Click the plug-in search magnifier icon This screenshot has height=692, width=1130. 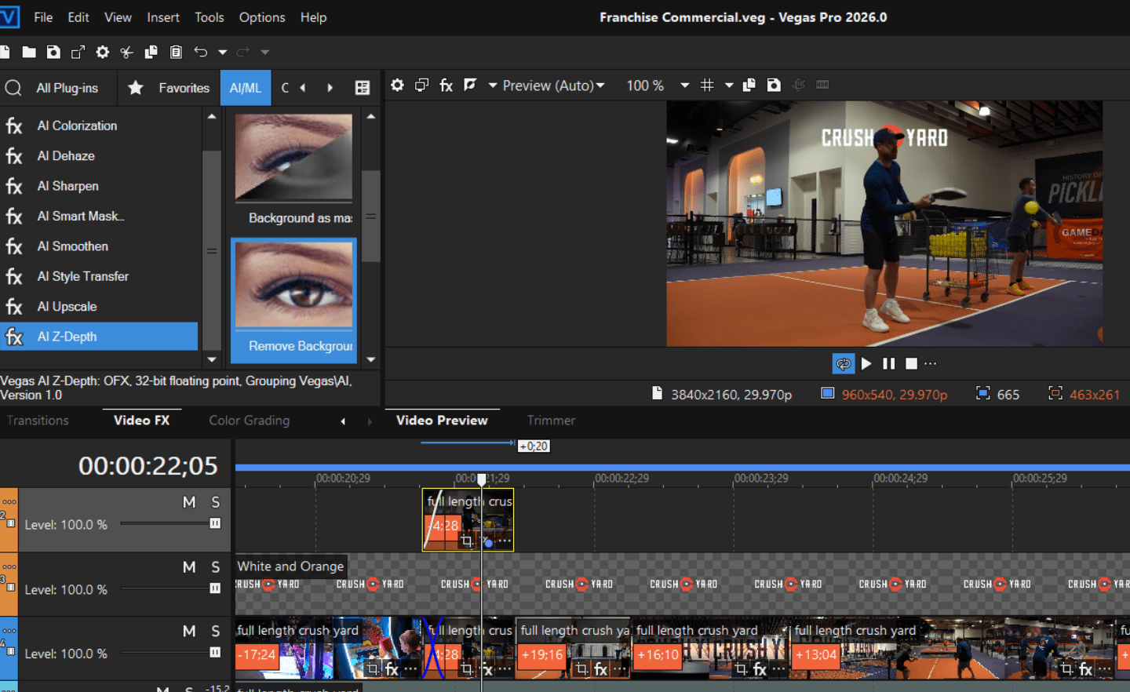pos(13,88)
